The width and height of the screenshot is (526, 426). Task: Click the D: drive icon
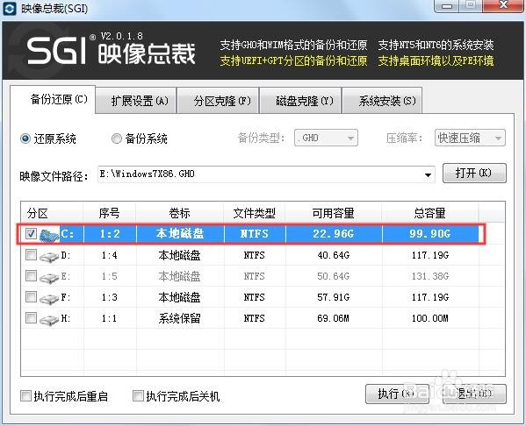(49, 257)
